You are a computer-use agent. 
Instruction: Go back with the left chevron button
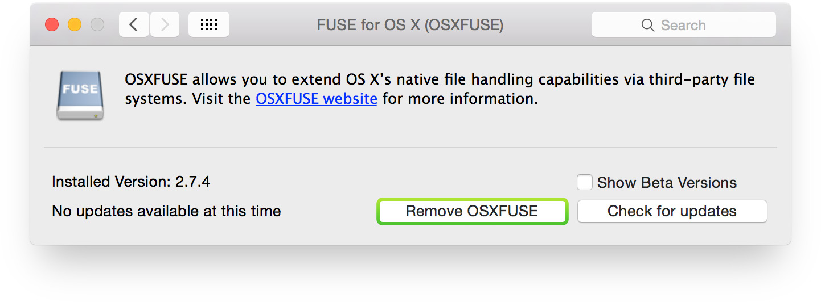click(x=134, y=25)
